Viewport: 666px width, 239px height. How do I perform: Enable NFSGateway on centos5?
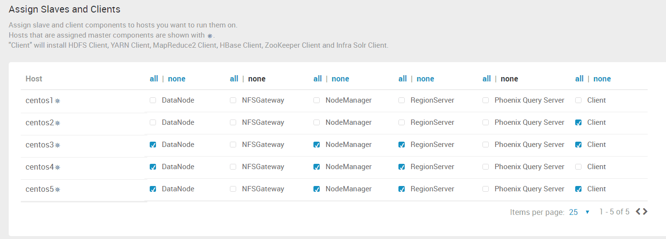[x=233, y=189]
